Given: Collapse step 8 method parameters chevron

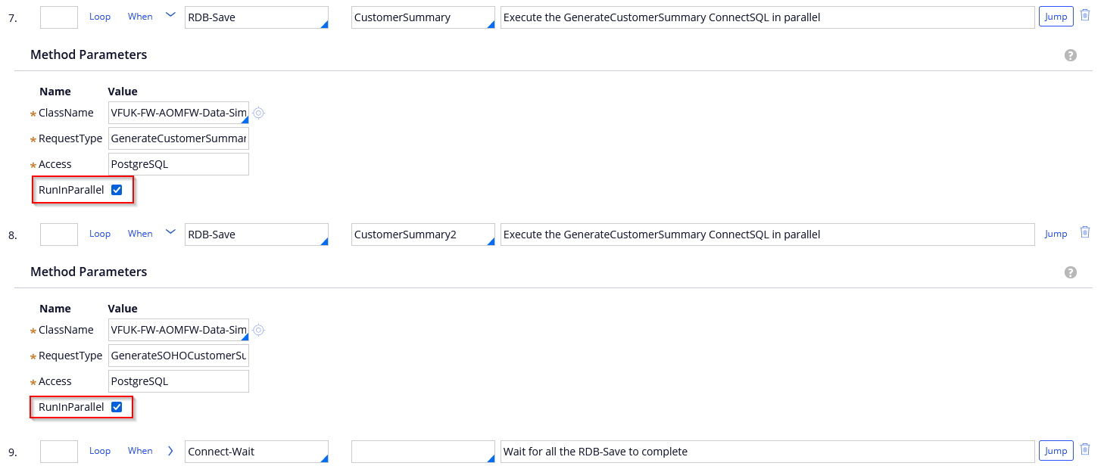Looking at the screenshot, I should [x=170, y=232].
